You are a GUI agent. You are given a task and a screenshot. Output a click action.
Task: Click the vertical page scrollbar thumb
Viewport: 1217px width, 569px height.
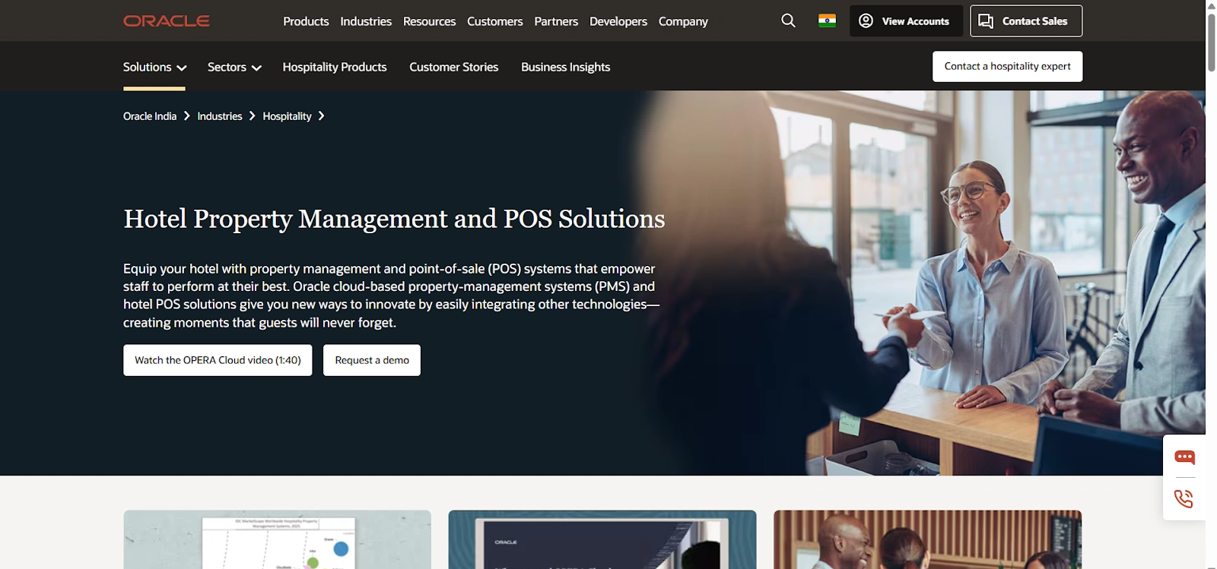pyautogui.click(x=1211, y=42)
